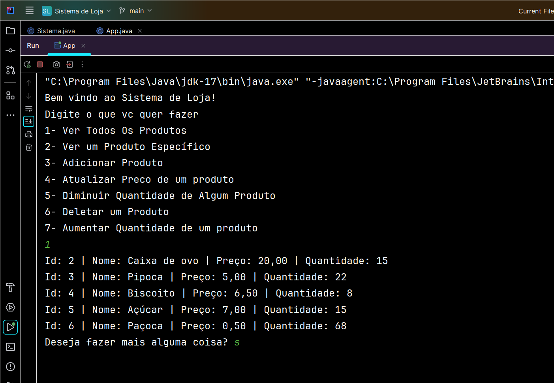Click '2- Ver um Produto Específico' line
The width and height of the screenshot is (554, 383).
pyautogui.click(x=128, y=147)
